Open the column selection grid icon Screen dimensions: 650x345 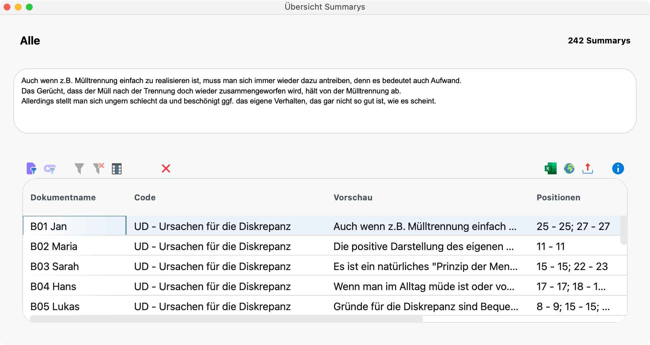[x=117, y=169]
